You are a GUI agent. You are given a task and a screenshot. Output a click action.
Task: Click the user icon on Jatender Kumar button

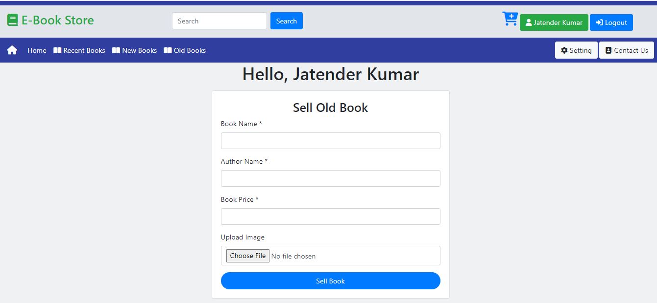point(529,22)
